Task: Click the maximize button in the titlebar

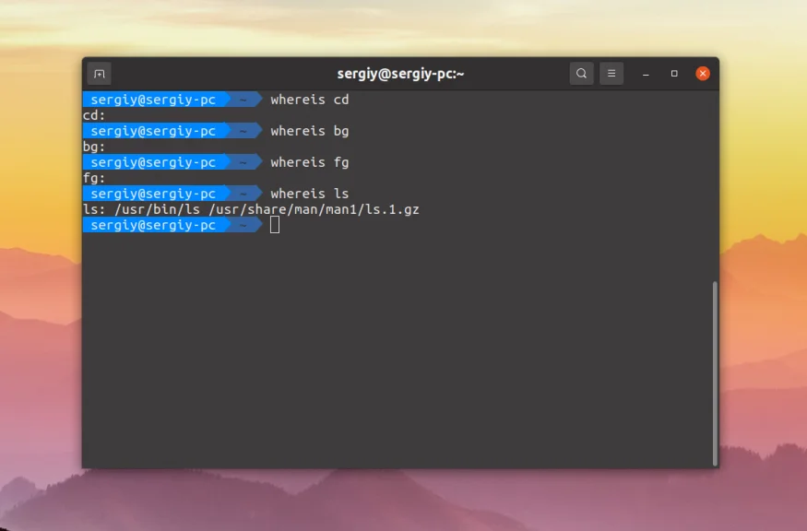Action: [672, 73]
